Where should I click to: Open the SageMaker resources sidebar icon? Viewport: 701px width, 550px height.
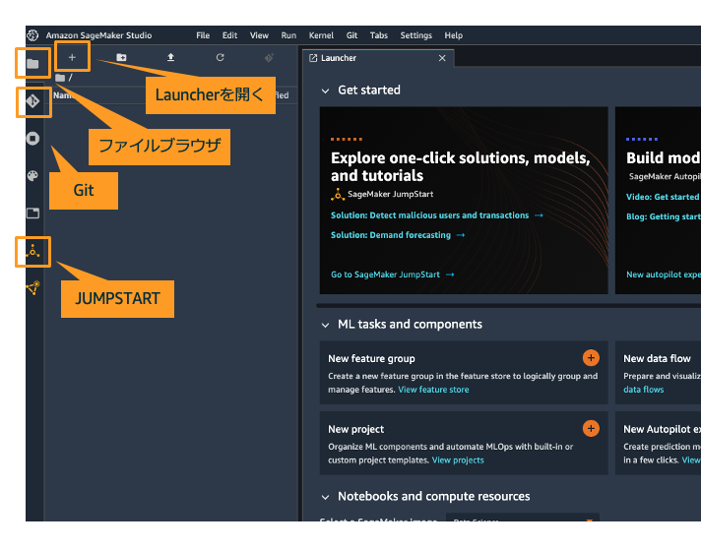(32, 288)
